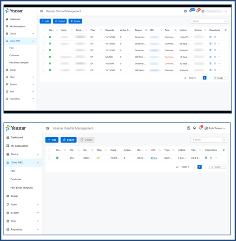Click the filter funnel icon in tmc table header
The width and height of the screenshot is (236, 241).
coord(223,150)
